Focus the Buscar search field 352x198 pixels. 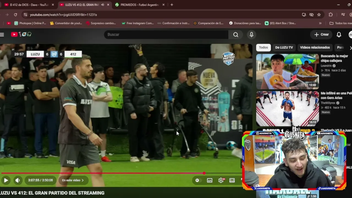166,34
